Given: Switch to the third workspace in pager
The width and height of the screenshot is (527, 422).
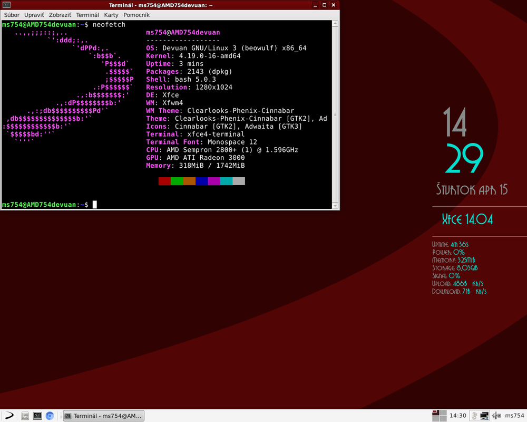Looking at the screenshot, I should 436,419.
